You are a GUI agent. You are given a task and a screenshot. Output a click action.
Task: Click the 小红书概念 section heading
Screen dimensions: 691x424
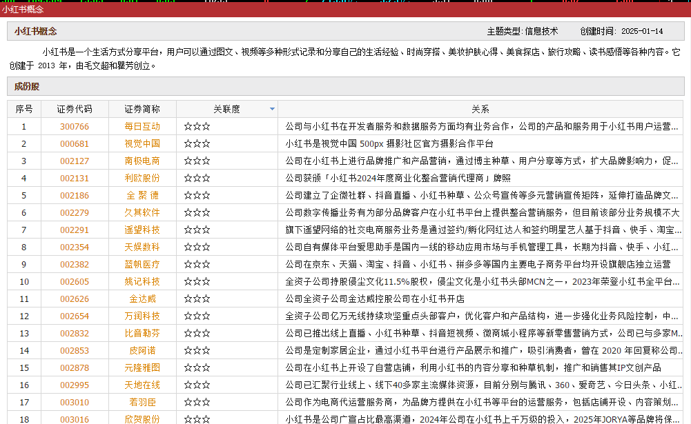[36, 31]
